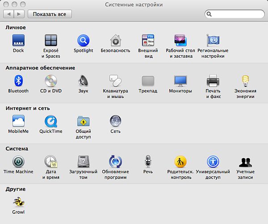The width and height of the screenshot is (268, 224).
Task: Open Exposé и Spaces preferences
Action: pyautogui.click(x=51, y=41)
